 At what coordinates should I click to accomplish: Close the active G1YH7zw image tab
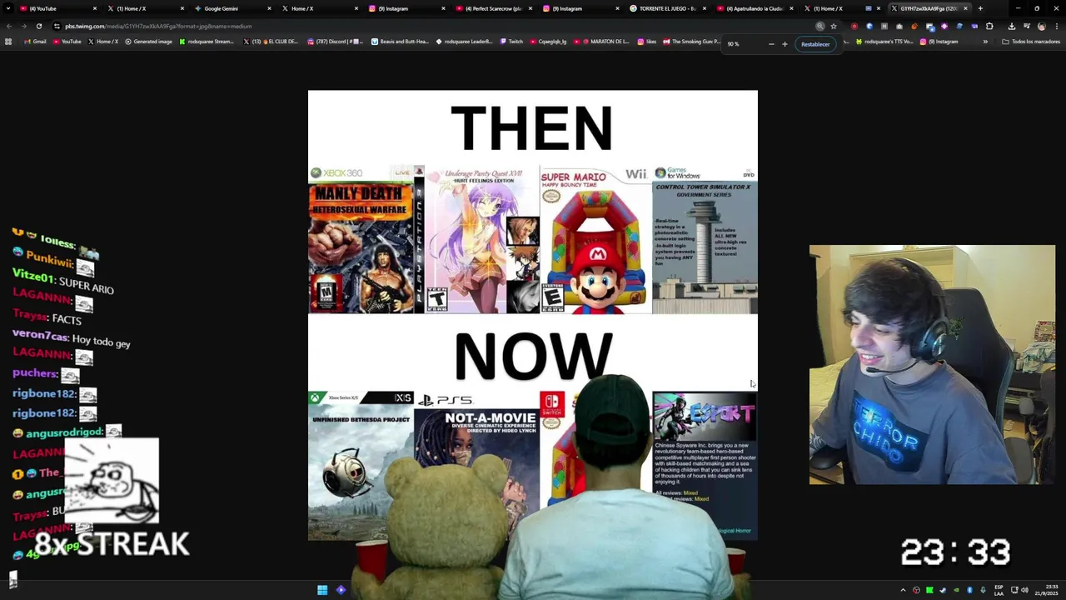[965, 8]
